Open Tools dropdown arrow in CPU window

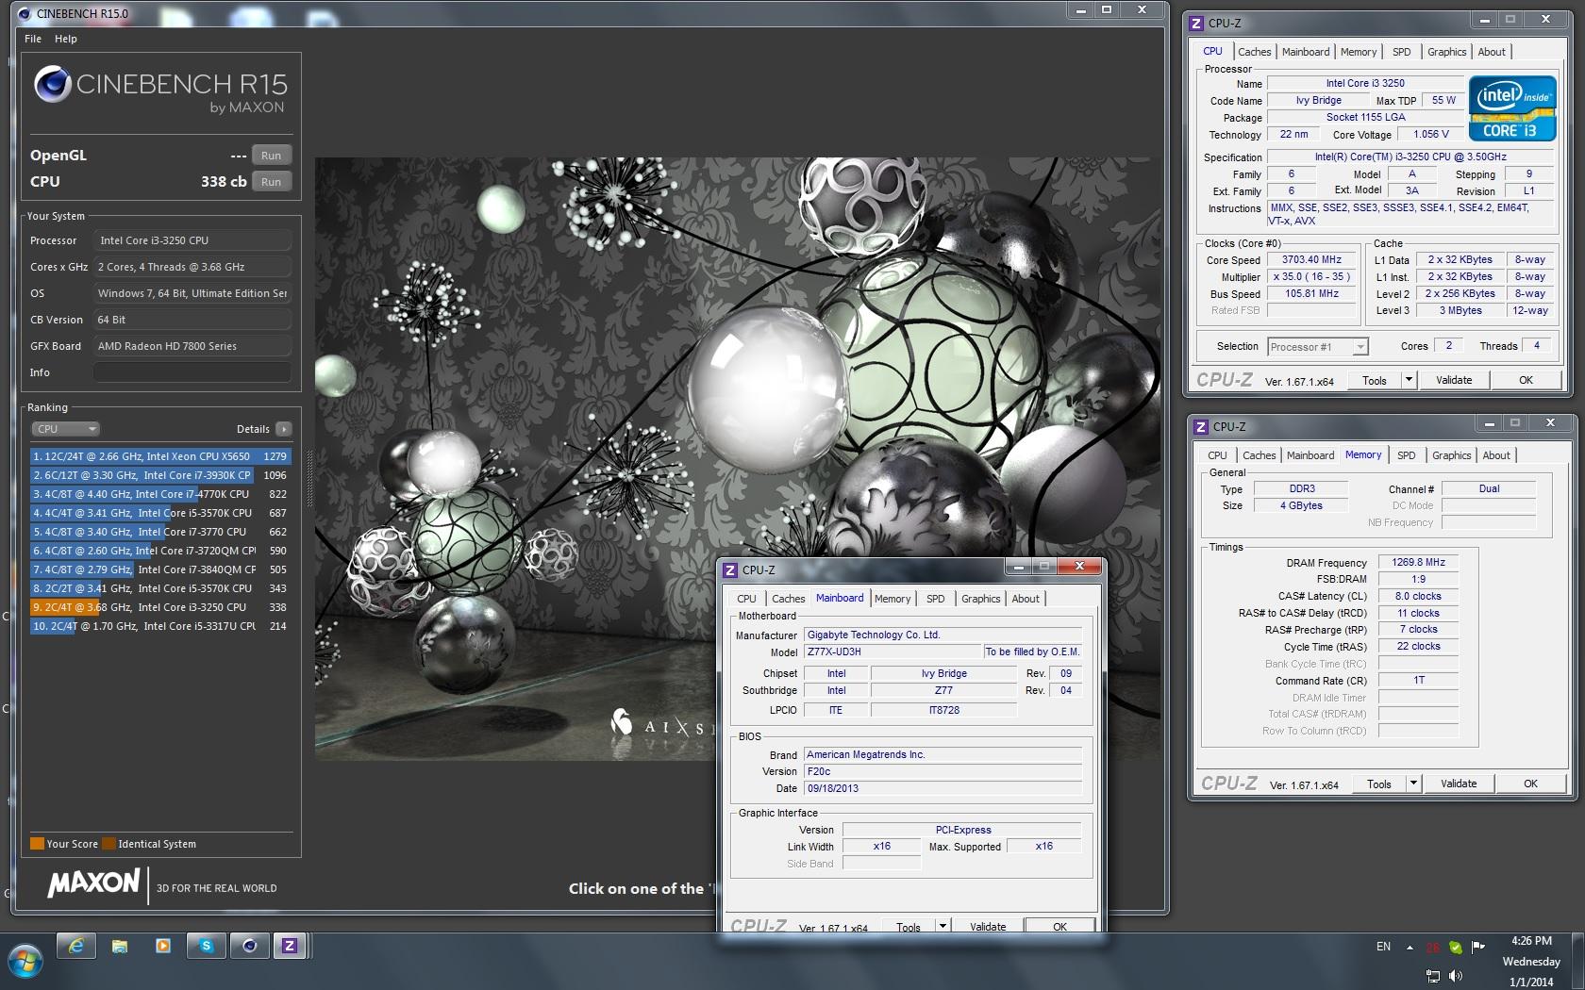point(1409,380)
